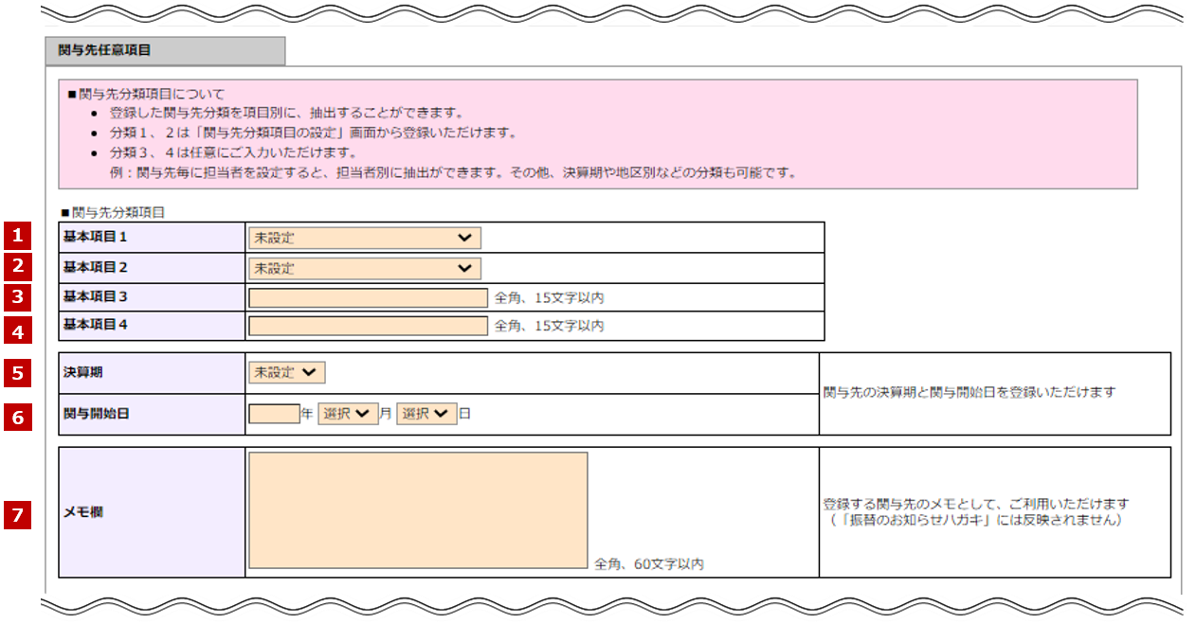This screenshot has height=624, width=1196.
Task: Click the red number 4 marker
Action: coord(17,330)
